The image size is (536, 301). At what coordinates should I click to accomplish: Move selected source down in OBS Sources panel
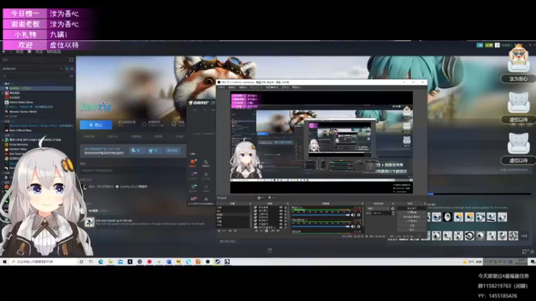pyautogui.click(x=277, y=231)
